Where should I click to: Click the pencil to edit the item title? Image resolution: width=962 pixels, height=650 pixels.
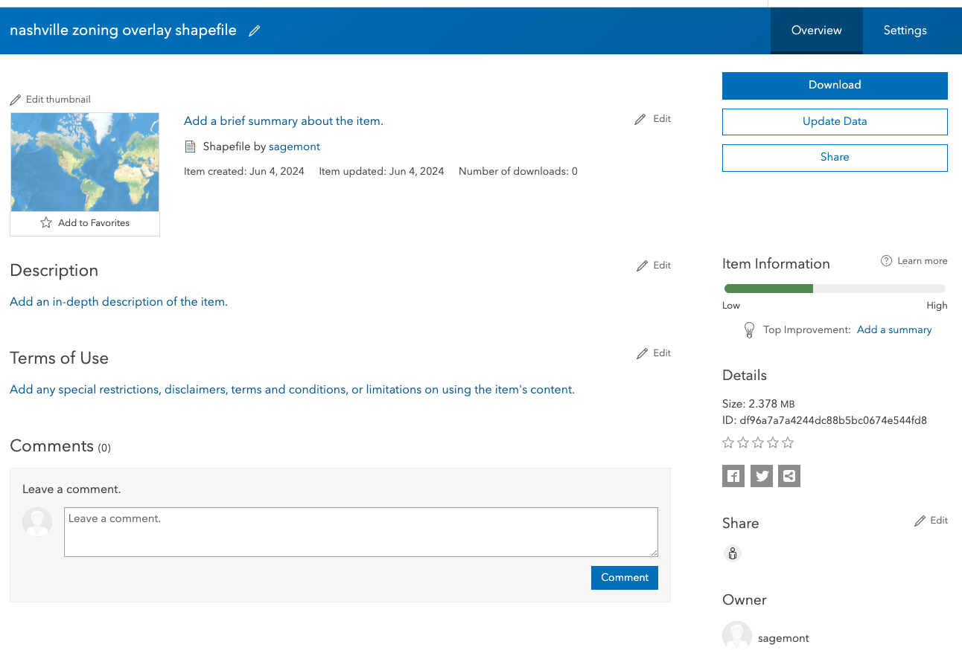click(254, 30)
